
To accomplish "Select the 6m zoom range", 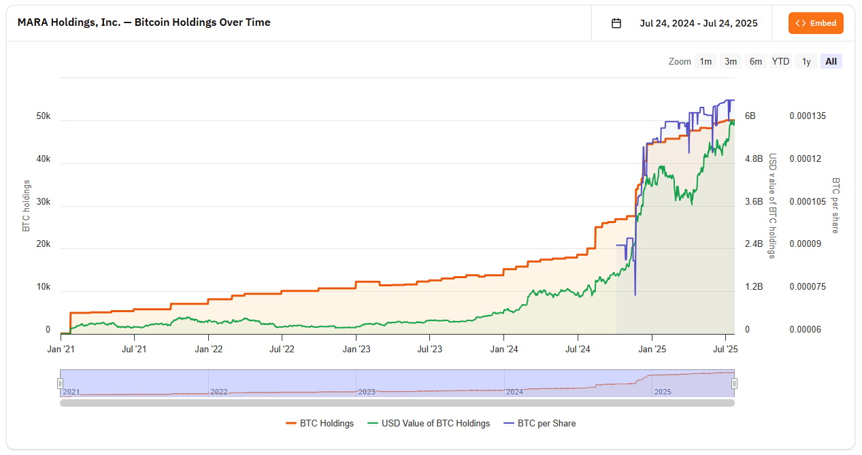I will tap(756, 61).
